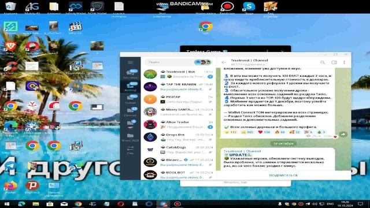
Task: Open the notification center icon
Action: (x=360, y=204)
